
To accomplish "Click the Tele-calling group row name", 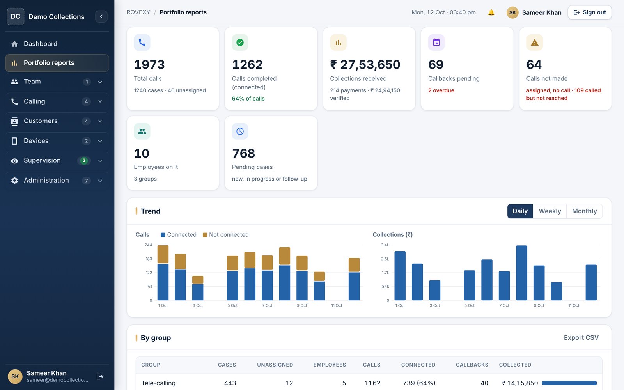I will 158,383.
